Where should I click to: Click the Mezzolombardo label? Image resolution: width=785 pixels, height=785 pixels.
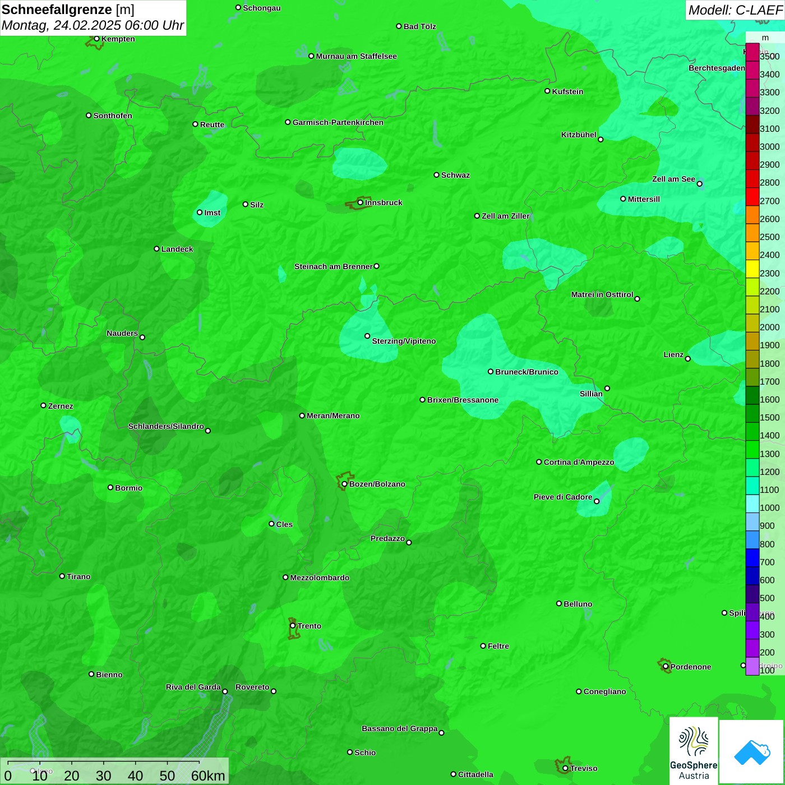coord(320,578)
